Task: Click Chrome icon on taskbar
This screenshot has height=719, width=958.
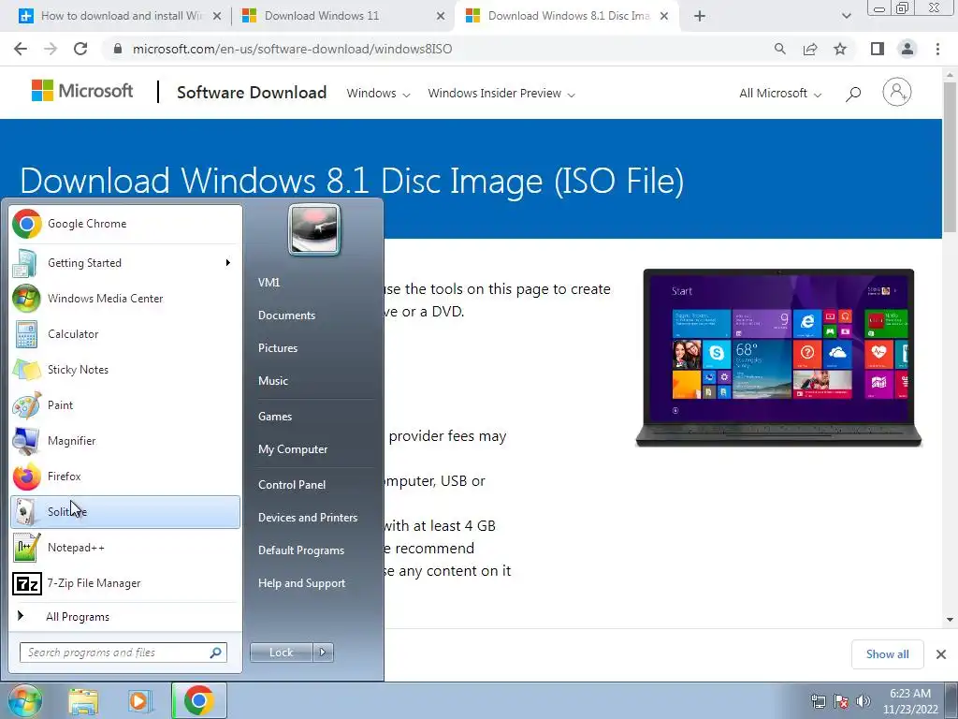Action: click(198, 700)
